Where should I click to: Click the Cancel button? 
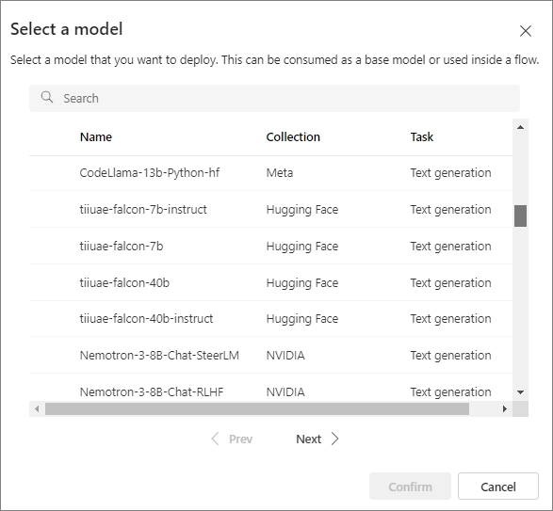point(498,487)
